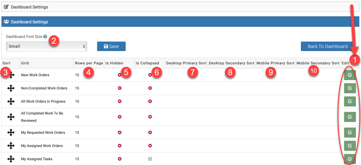Click move handle for All Work Orders In Progress
Image resolution: width=361 pixels, height=165 pixels.
click(x=11, y=102)
